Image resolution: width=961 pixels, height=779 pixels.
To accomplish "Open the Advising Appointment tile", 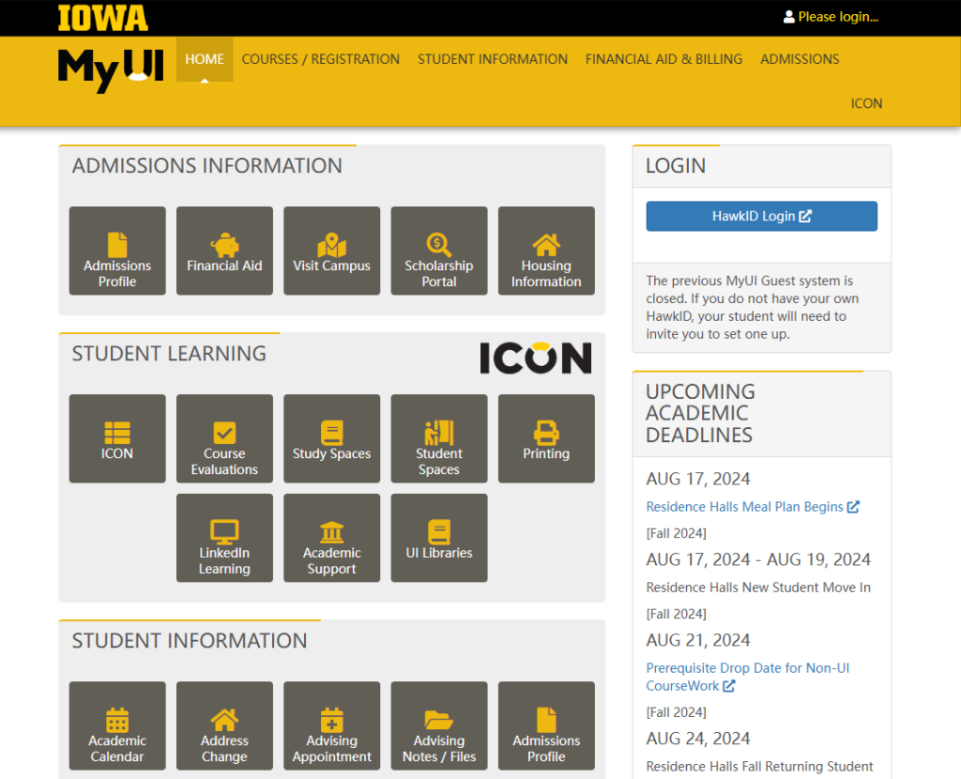I will coord(331,726).
